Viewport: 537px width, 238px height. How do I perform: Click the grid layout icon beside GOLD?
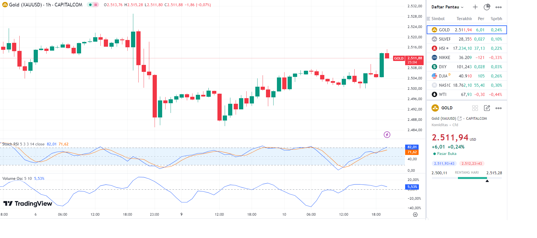475,108
